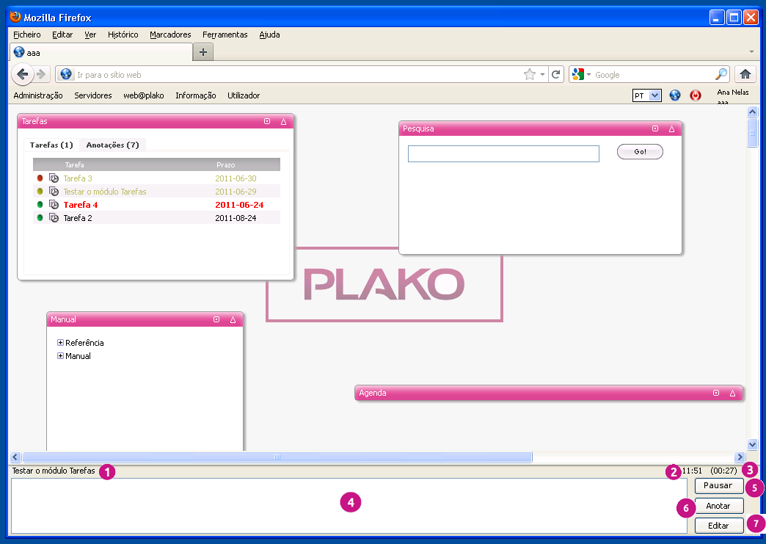
Task: Click the square icon in Pesquisa panel header
Action: [x=656, y=128]
